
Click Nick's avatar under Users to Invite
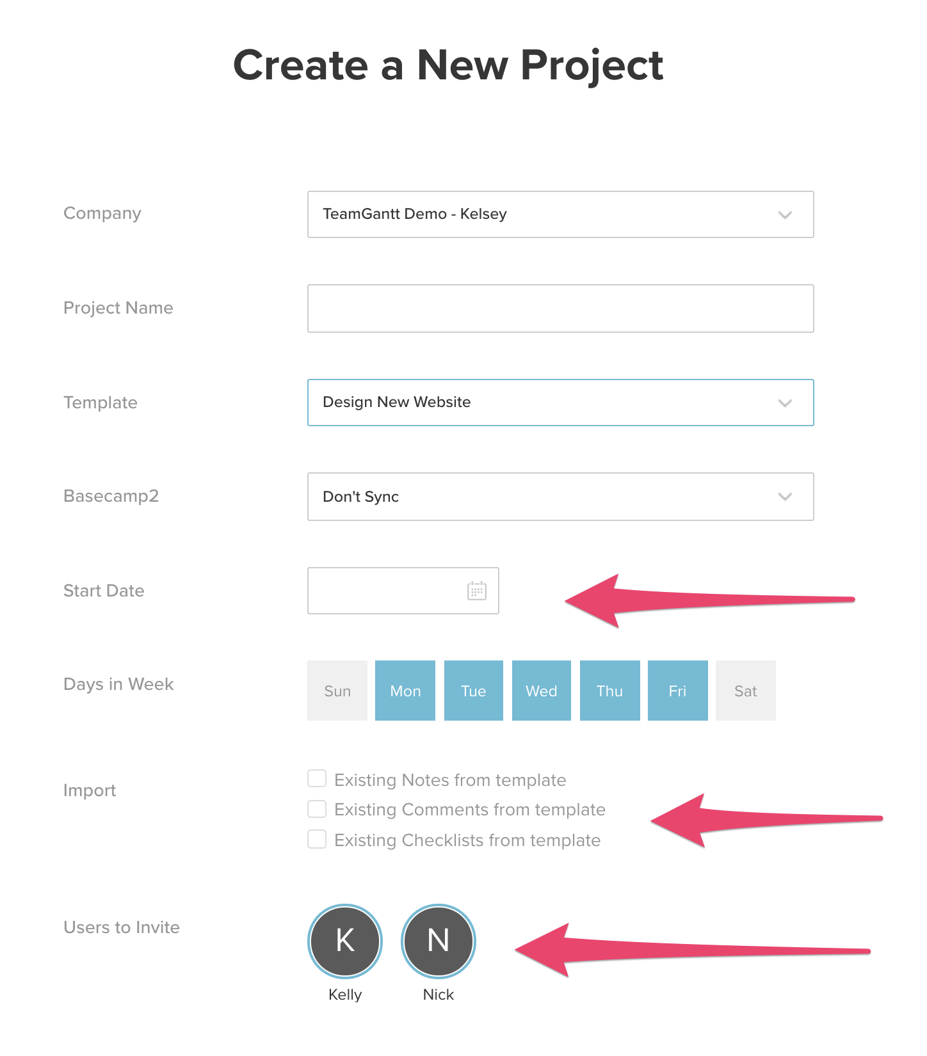pyautogui.click(x=438, y=941)
